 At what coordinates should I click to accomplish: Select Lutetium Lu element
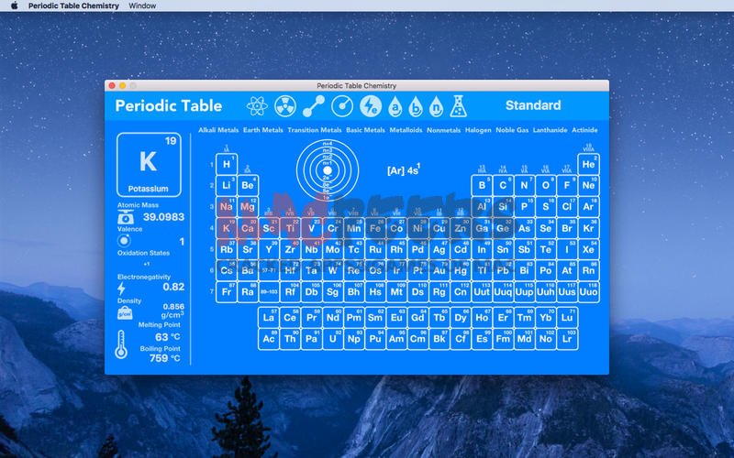[x=567, y=317]
